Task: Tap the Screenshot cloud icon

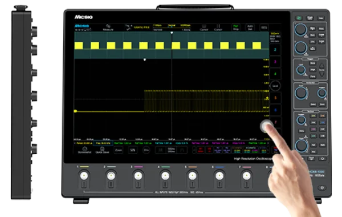Action: point(84,150)
